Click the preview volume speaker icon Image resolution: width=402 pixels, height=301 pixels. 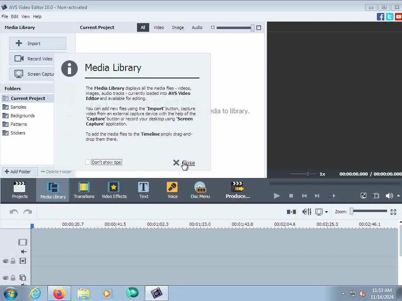(x=389, y=196)
